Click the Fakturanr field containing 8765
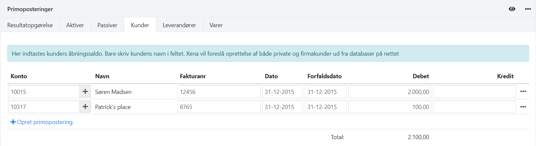The height and width of the screenshot is (146, 536). (219, 107)
